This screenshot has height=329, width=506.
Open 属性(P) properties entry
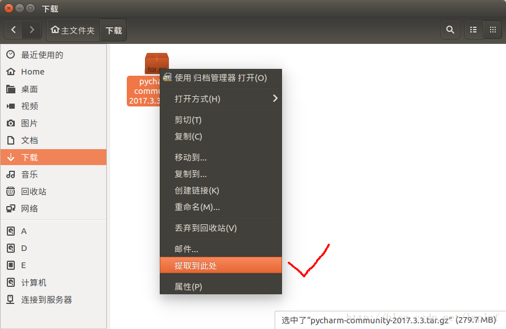[x=221, y=286]
